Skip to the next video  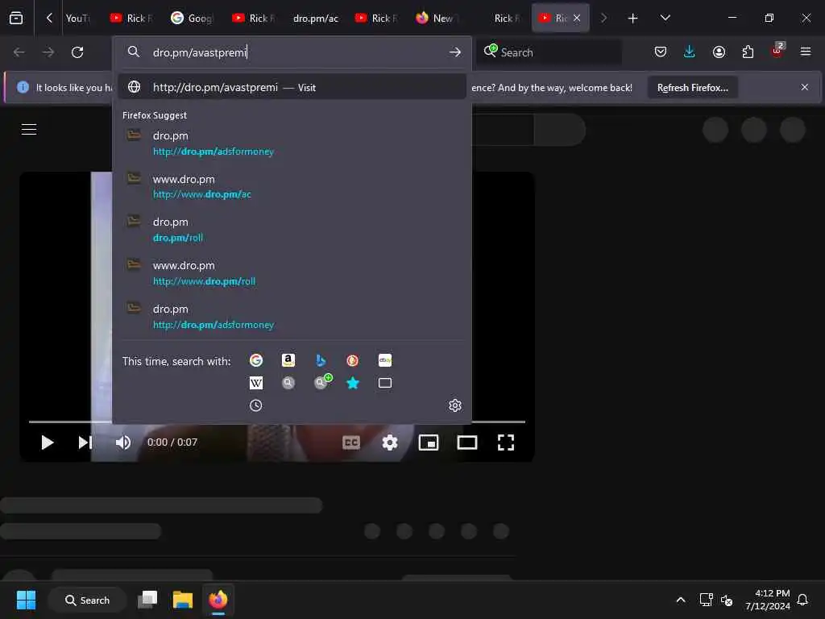(x=85, y=442)
